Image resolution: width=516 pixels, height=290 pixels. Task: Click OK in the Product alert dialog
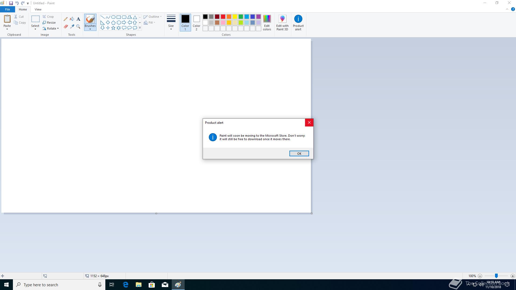299,153
